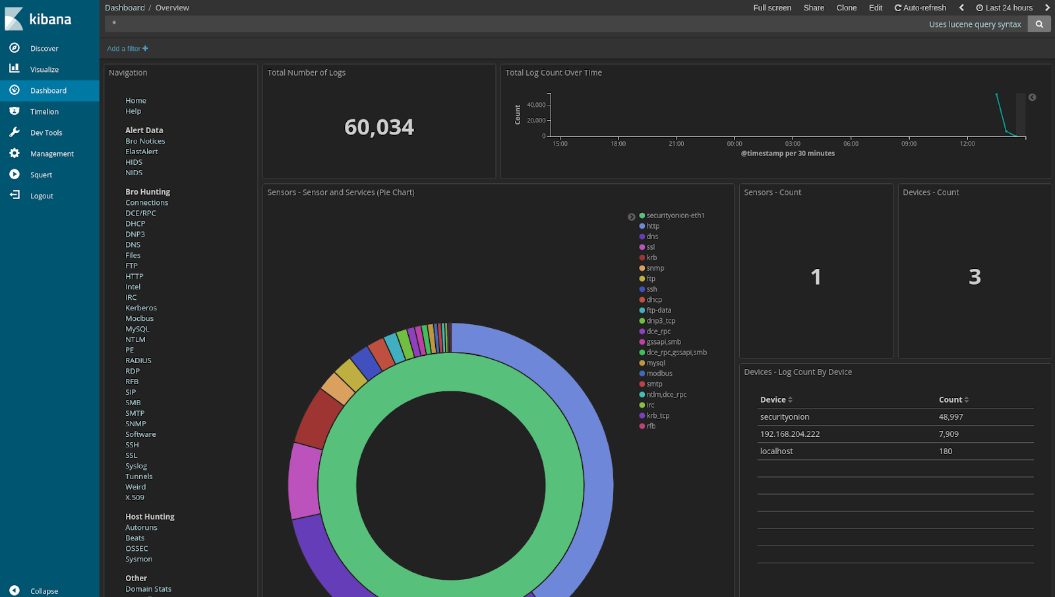
Task: Open the Visualize section
Action: [44, 69]
